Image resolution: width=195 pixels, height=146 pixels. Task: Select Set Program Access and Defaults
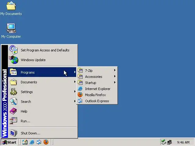click(42, 50)
